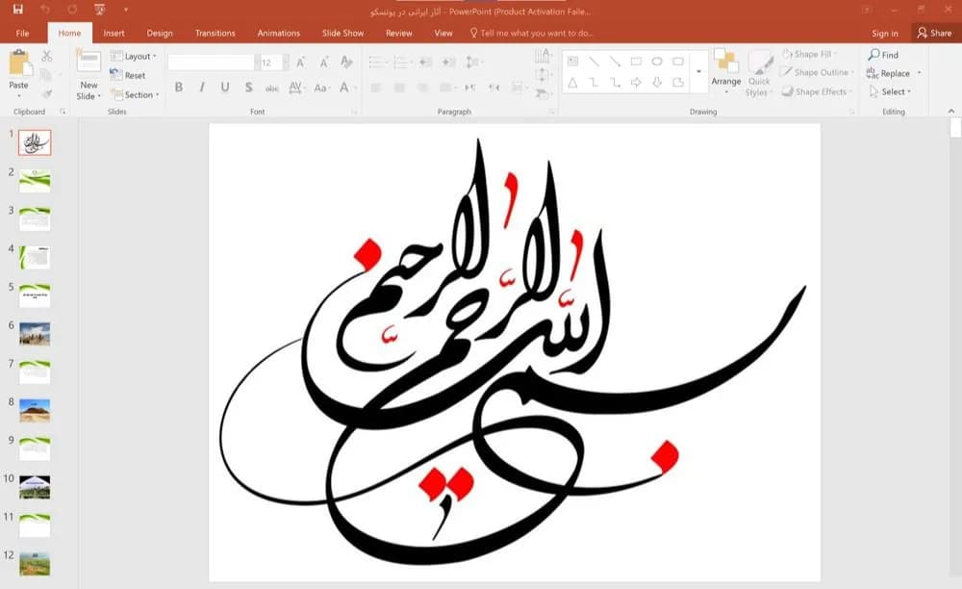Image resolution: width=962 pixels, height=589 pixels.
Task: Open the Select dropdown in Editing
Action: pos(890,91)
